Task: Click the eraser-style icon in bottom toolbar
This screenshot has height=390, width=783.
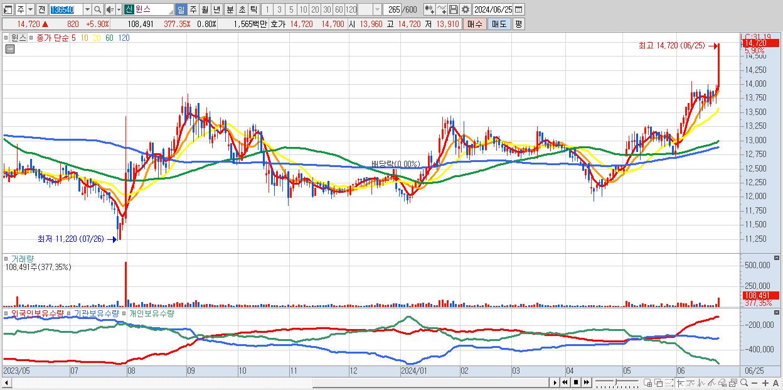Action: (723, 383)
